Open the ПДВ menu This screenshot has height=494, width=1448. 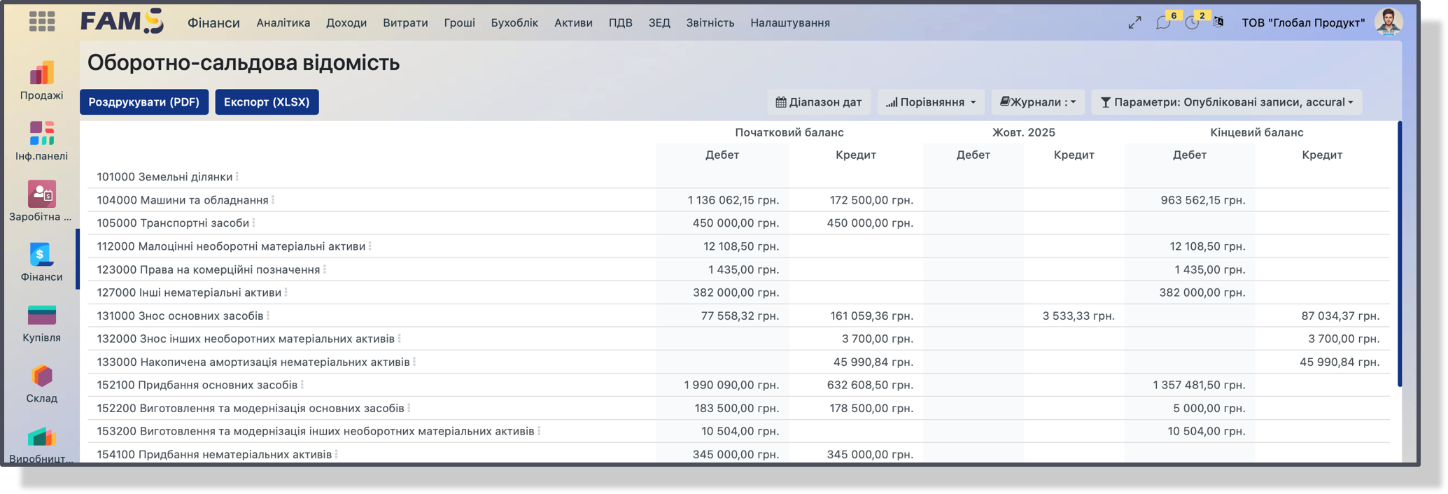620,22
